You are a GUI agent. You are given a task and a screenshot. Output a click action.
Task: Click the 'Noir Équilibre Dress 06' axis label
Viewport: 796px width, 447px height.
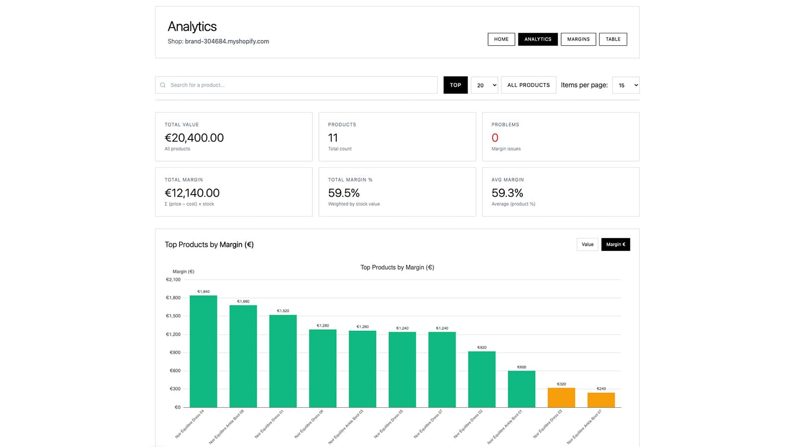309,424
